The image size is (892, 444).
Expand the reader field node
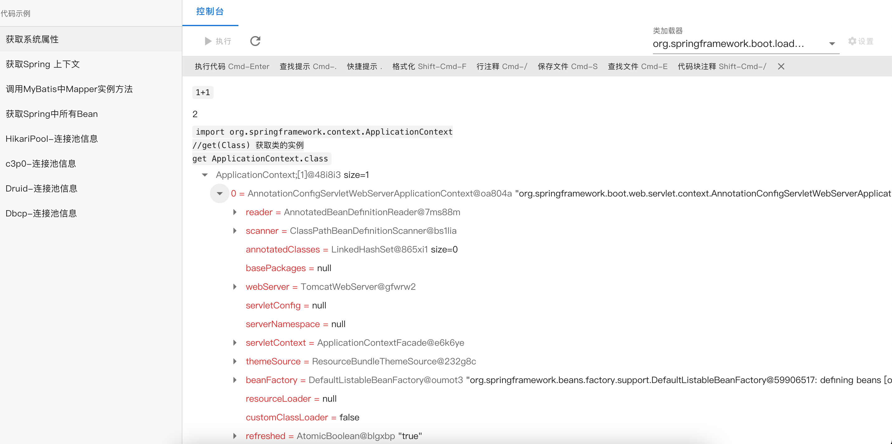pos(235,212)
